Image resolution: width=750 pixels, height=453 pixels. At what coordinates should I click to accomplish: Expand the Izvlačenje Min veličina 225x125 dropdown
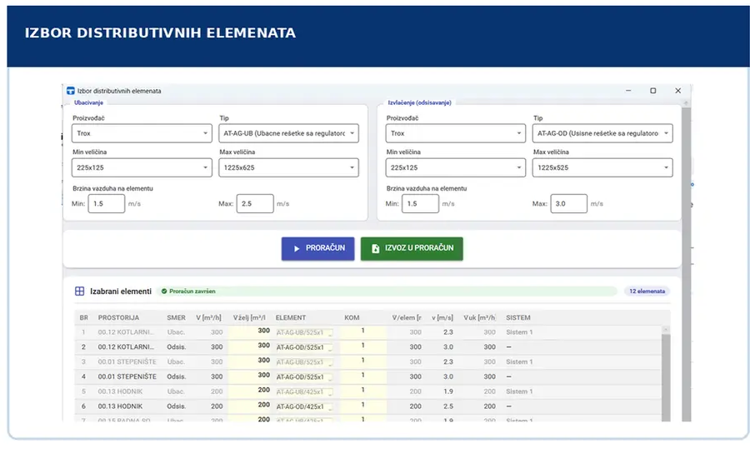[x=455, y=167]
